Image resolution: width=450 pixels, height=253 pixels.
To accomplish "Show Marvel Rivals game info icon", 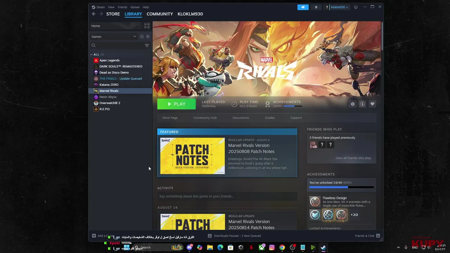I will (362, 104).
